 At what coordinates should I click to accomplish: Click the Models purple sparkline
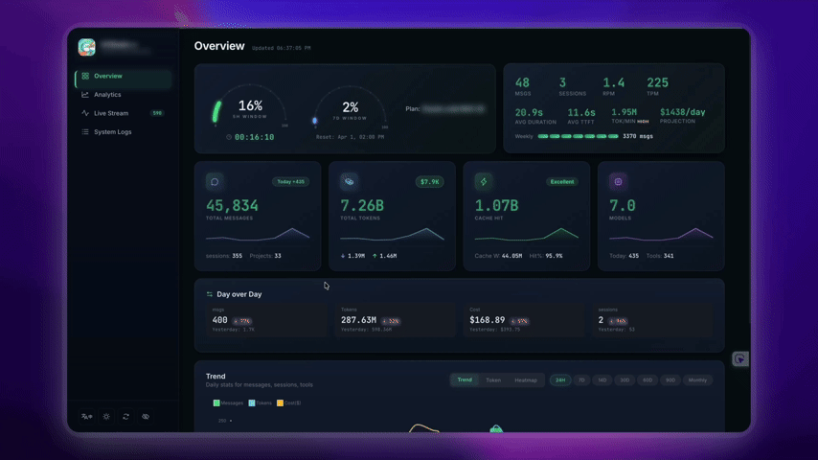[661, 236]
